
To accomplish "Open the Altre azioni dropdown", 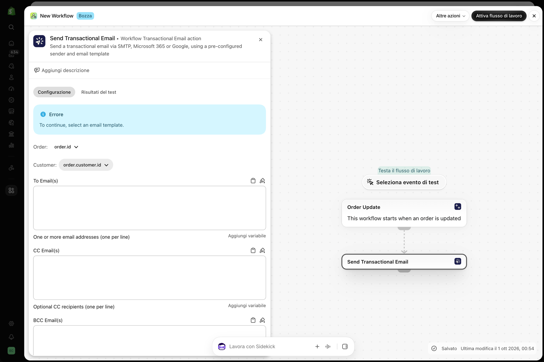I will click(x=450, y=16).
